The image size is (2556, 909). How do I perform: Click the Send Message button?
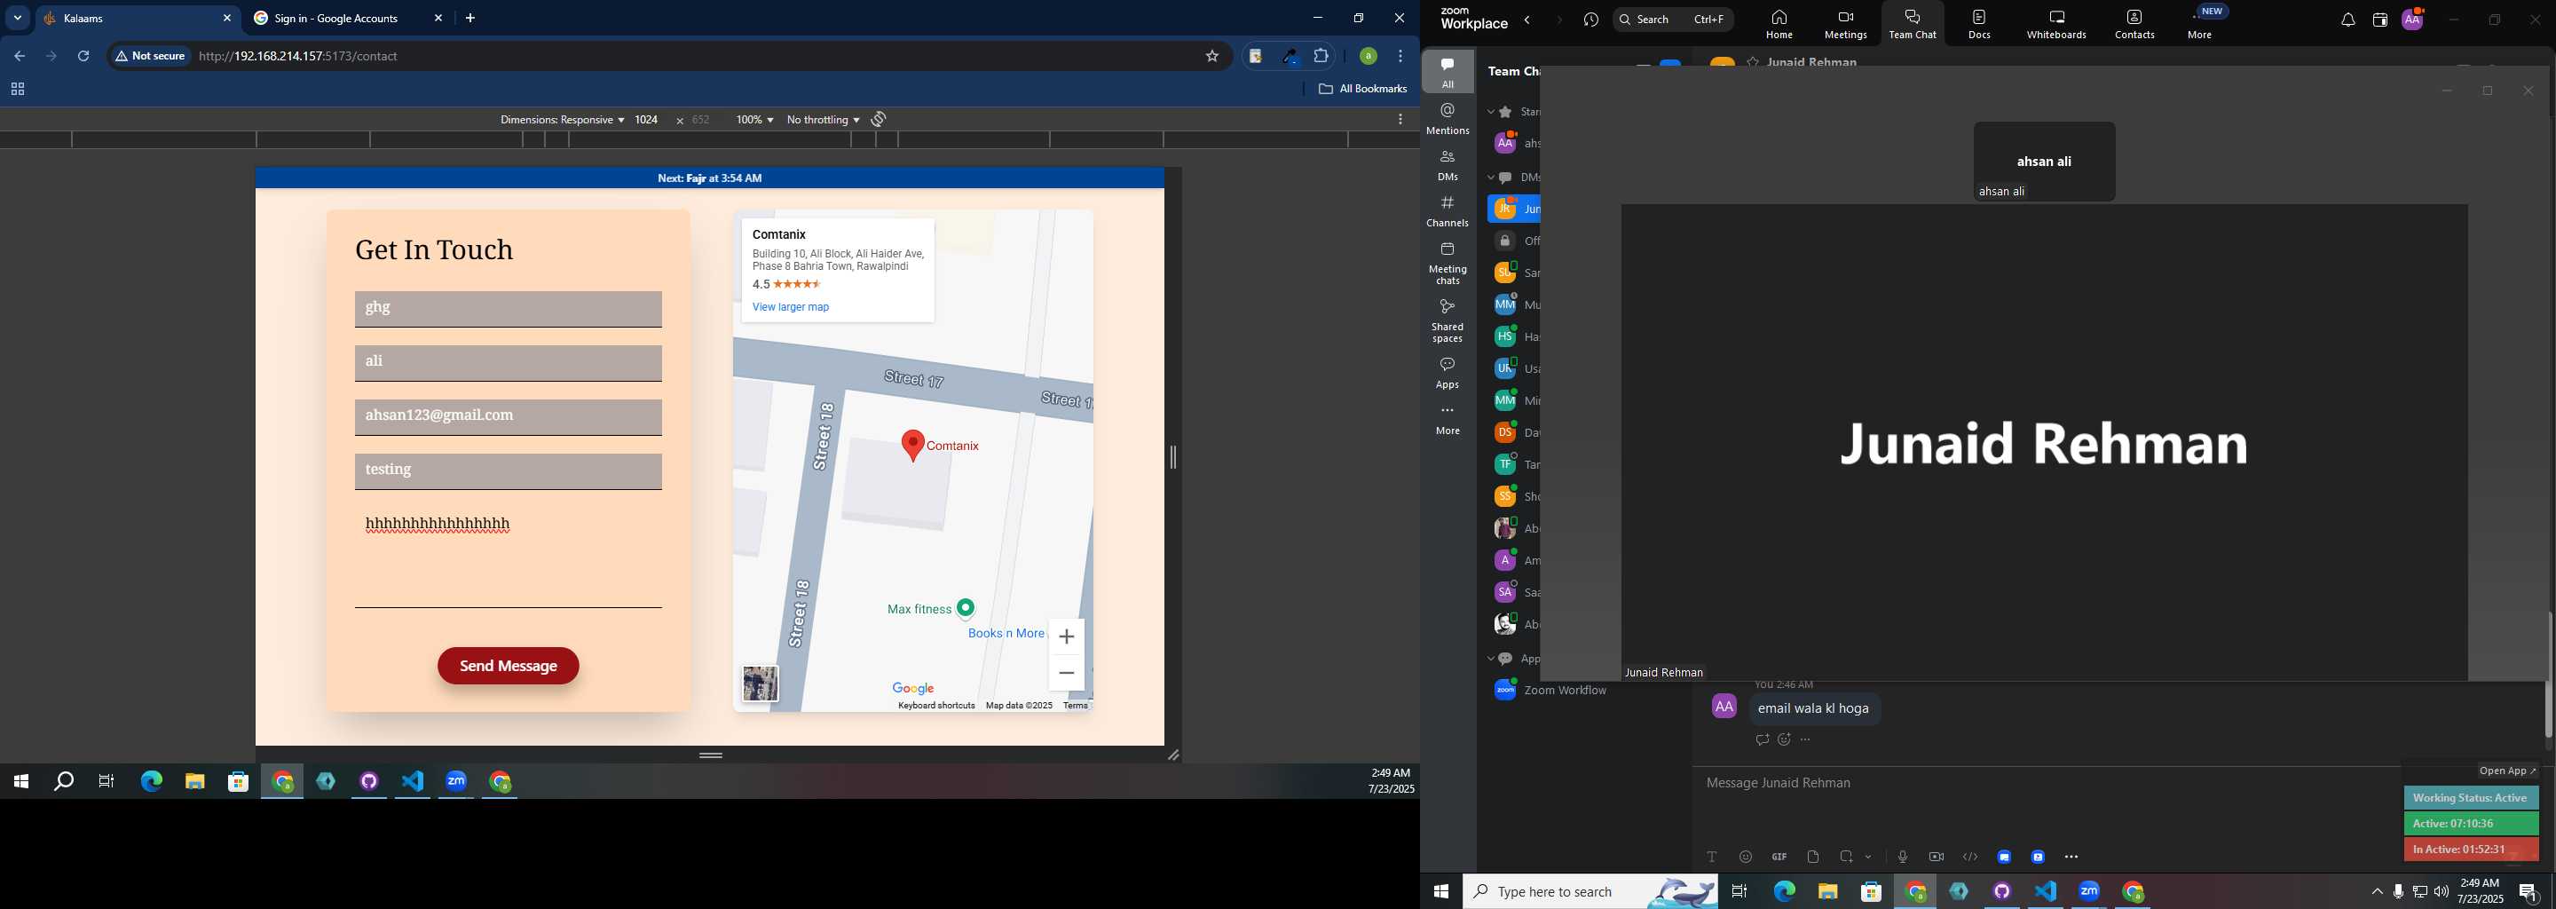tap(508, 666)
